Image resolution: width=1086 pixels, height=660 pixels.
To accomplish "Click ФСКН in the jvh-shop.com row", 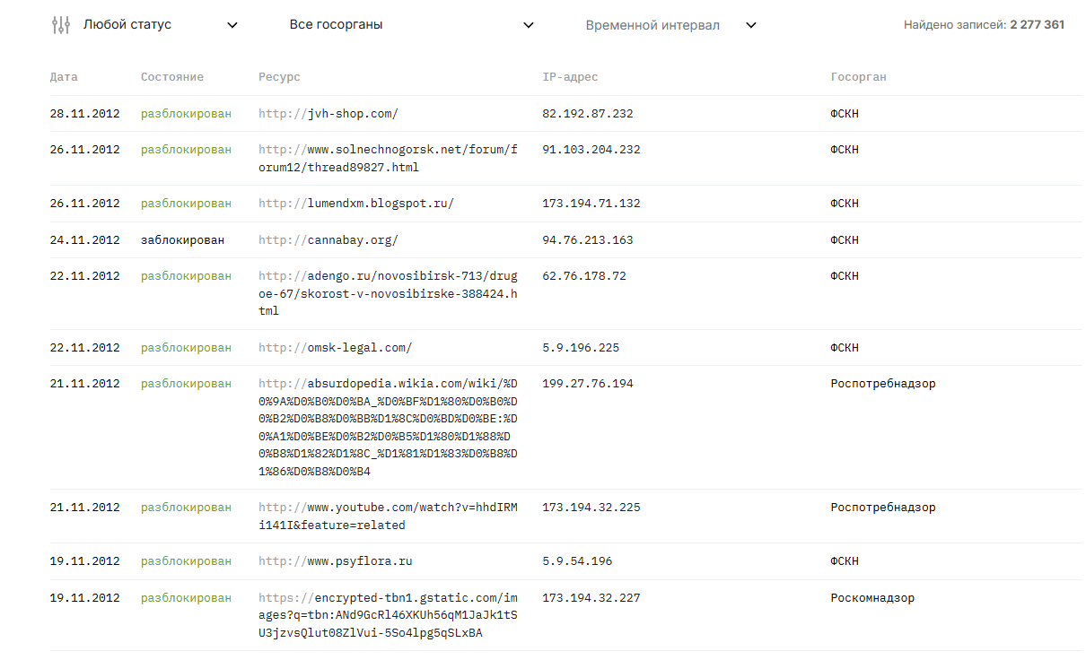I will (x=845, y=114).
